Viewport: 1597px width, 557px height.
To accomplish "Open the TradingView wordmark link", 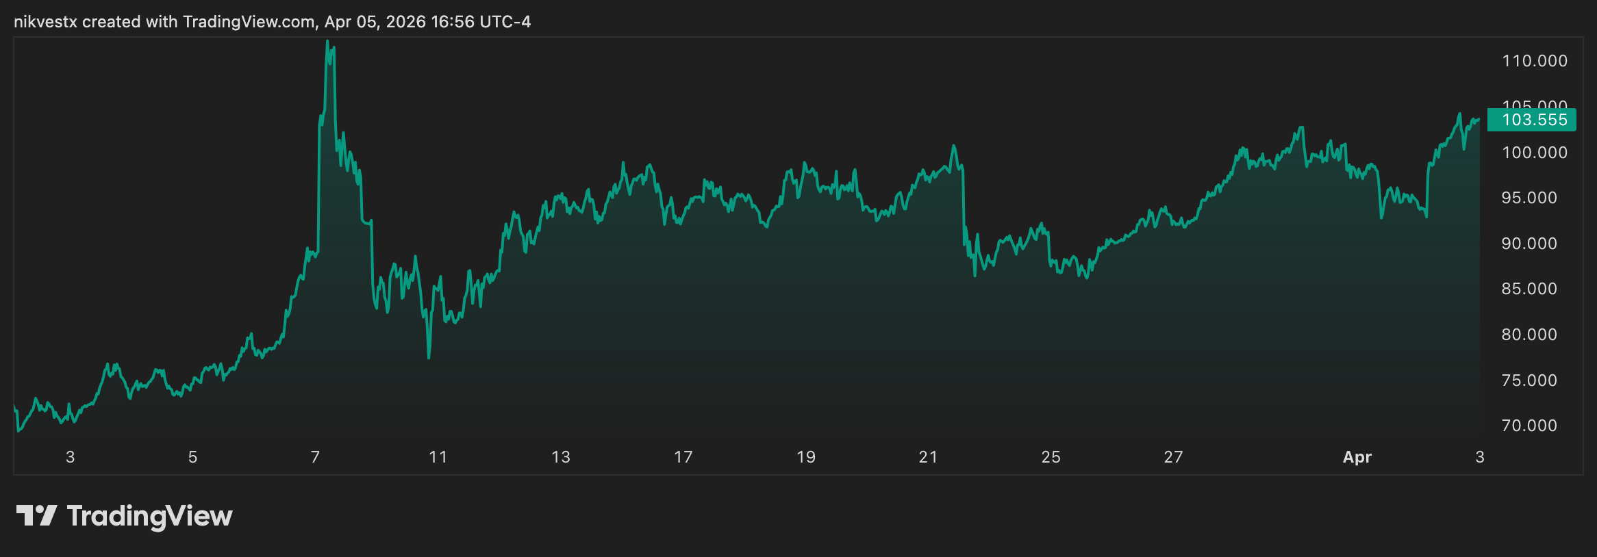I will pos(149,516).
